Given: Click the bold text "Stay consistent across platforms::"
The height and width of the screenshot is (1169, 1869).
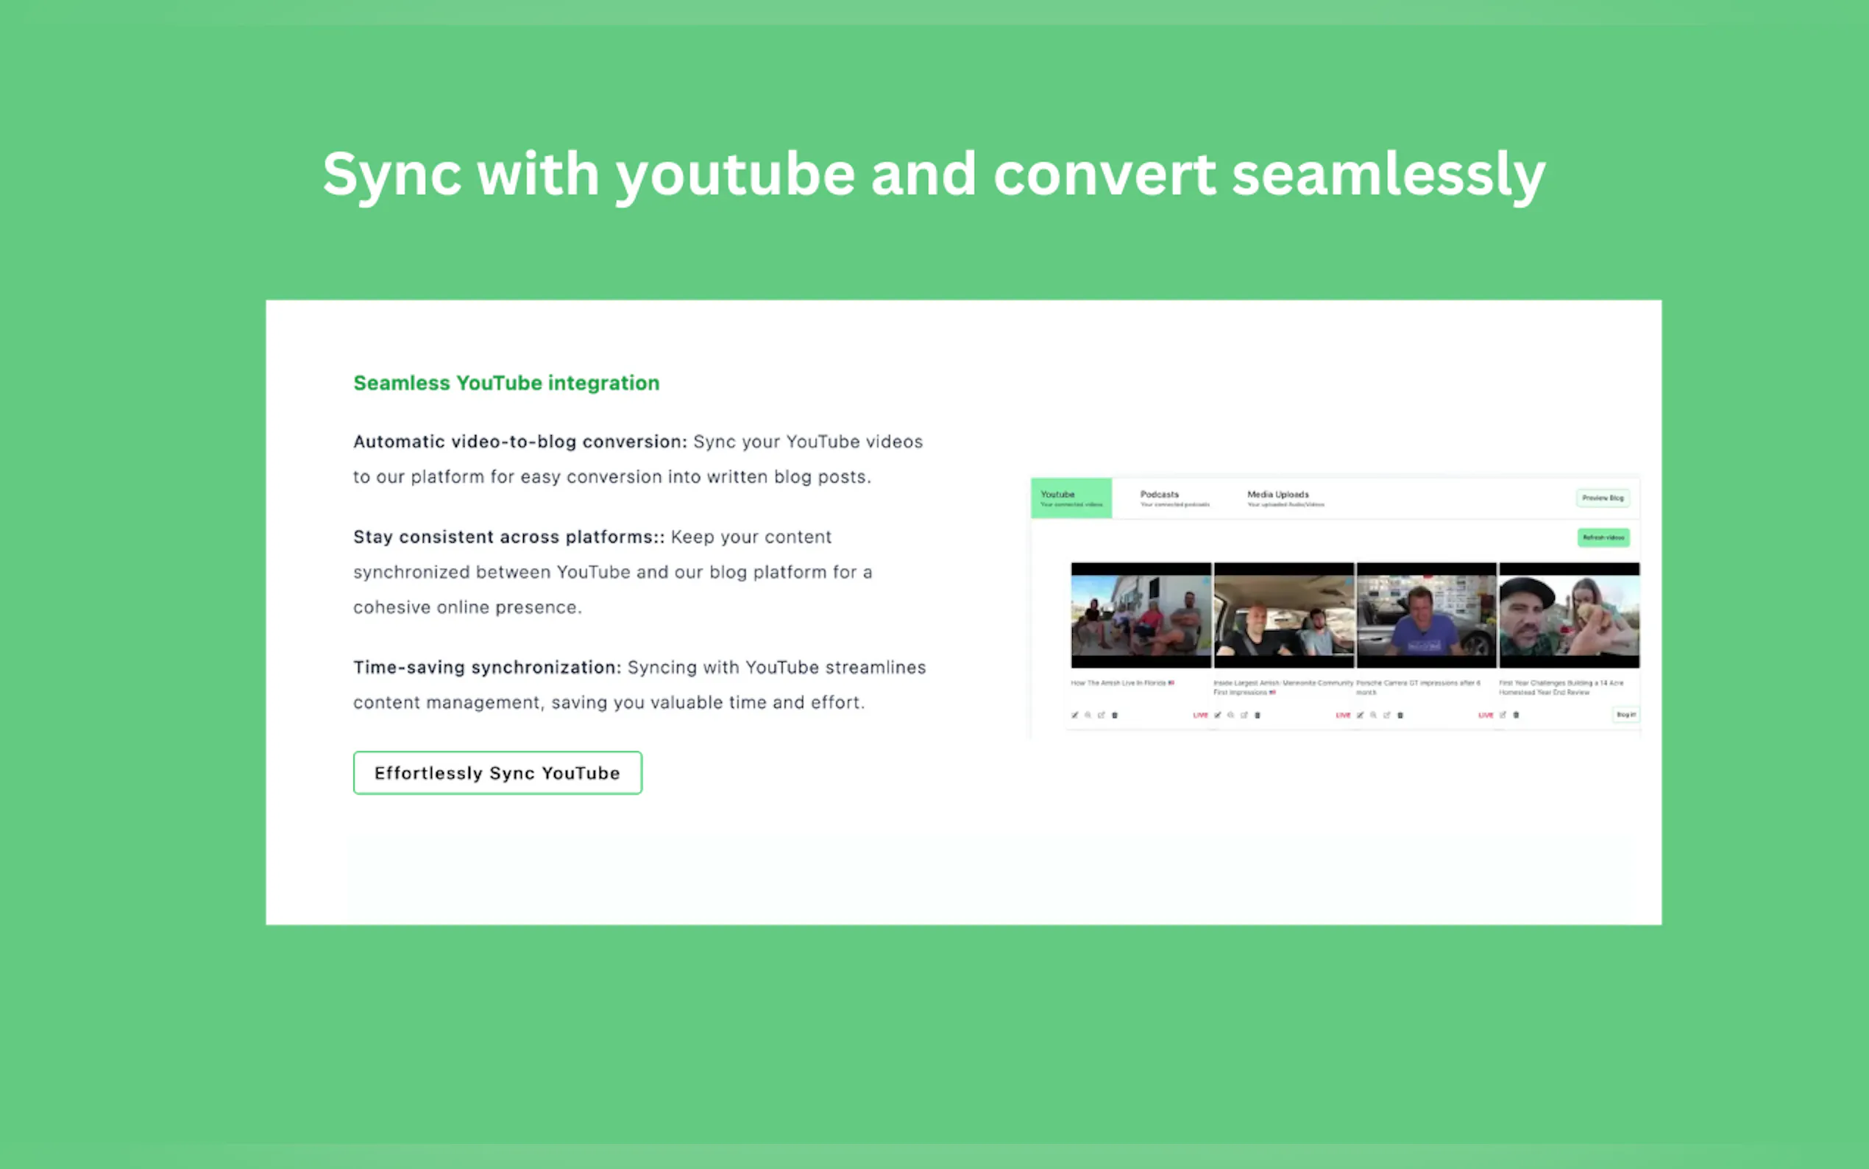Looking at the screenshot, I should 509,537.
